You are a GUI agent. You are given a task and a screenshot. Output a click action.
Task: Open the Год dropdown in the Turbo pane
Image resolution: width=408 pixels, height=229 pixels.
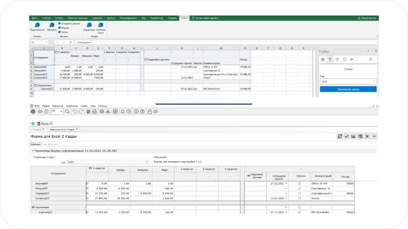point(348,82)
